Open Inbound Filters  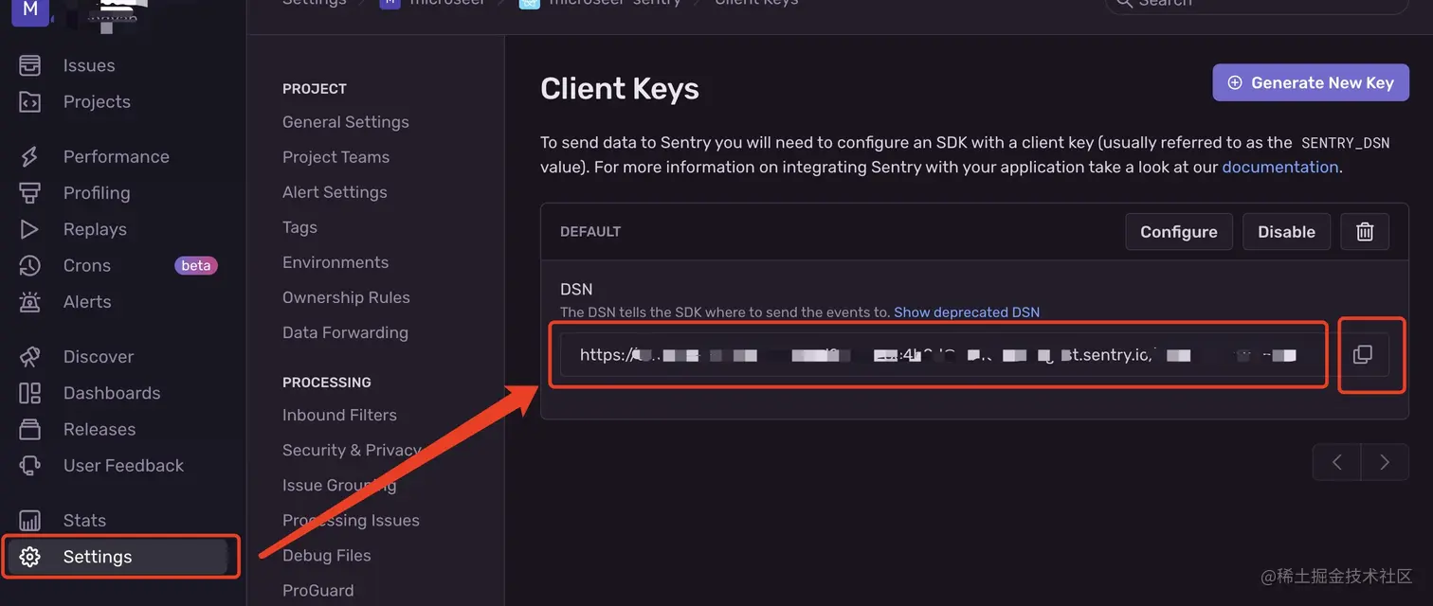[339, 415]
